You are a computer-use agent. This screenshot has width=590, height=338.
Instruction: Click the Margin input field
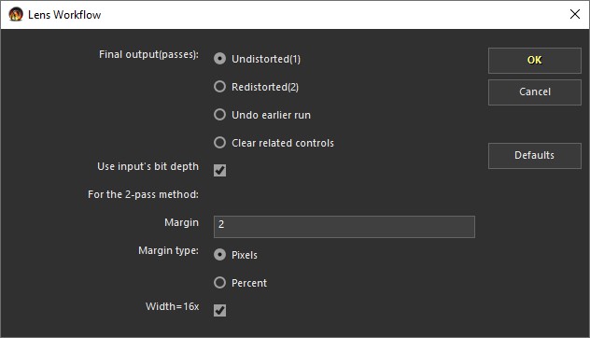click(x=344, y=227)
